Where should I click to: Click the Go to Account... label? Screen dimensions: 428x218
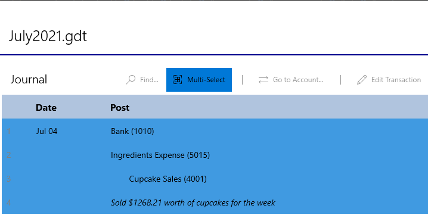tap(298, 80)
